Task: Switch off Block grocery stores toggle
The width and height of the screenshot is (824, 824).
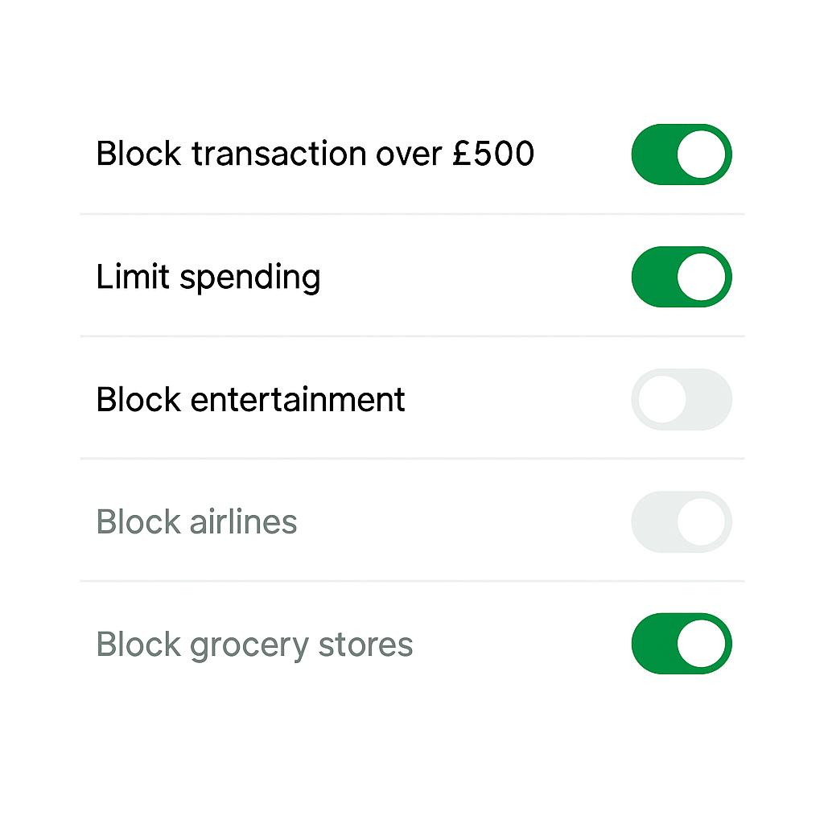Action: coord(682,644)
